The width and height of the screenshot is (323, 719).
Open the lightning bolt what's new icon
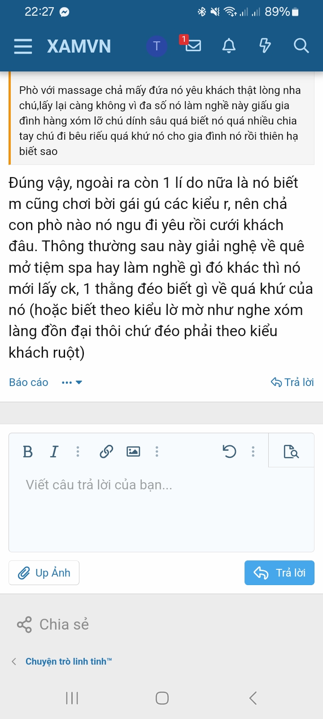coord(265,46)
